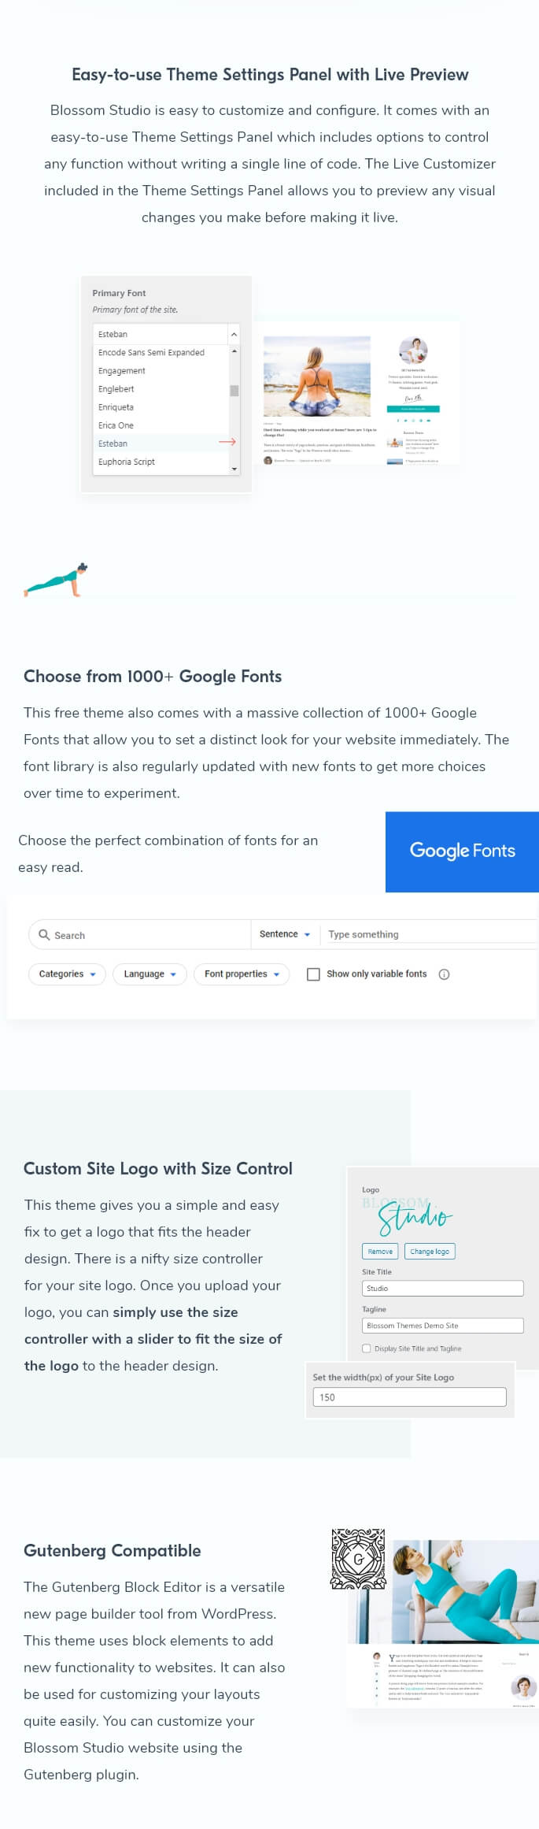Select Euphoria Script from font list
Image resolution: width=539 pixels, height=1829 pixels.
[x=127, y=462]
